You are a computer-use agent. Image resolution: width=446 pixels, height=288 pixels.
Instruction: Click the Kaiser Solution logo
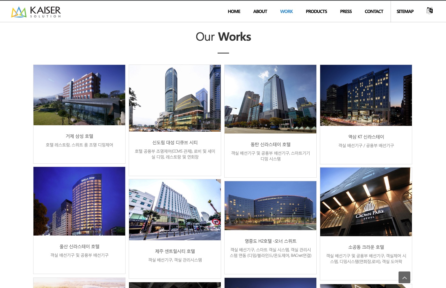pos(36,12)
